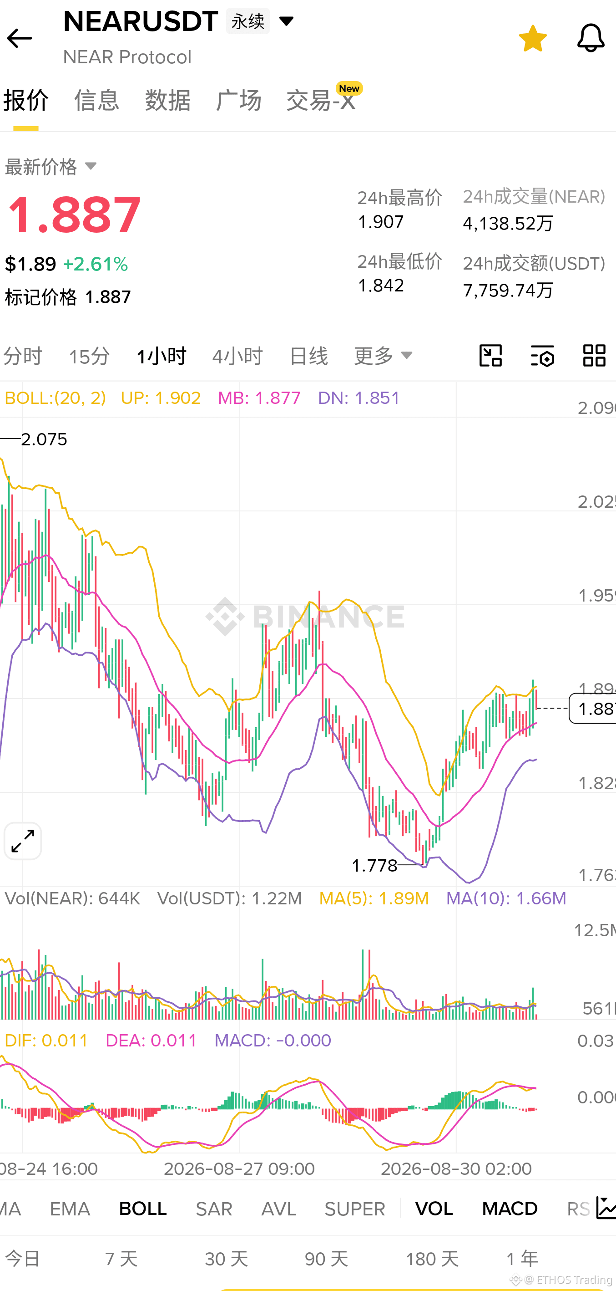This screenshot has height=1291, width=616.
Task: Expand the NEARUSDT pair dropdown arrow
Action: (286, 21)
